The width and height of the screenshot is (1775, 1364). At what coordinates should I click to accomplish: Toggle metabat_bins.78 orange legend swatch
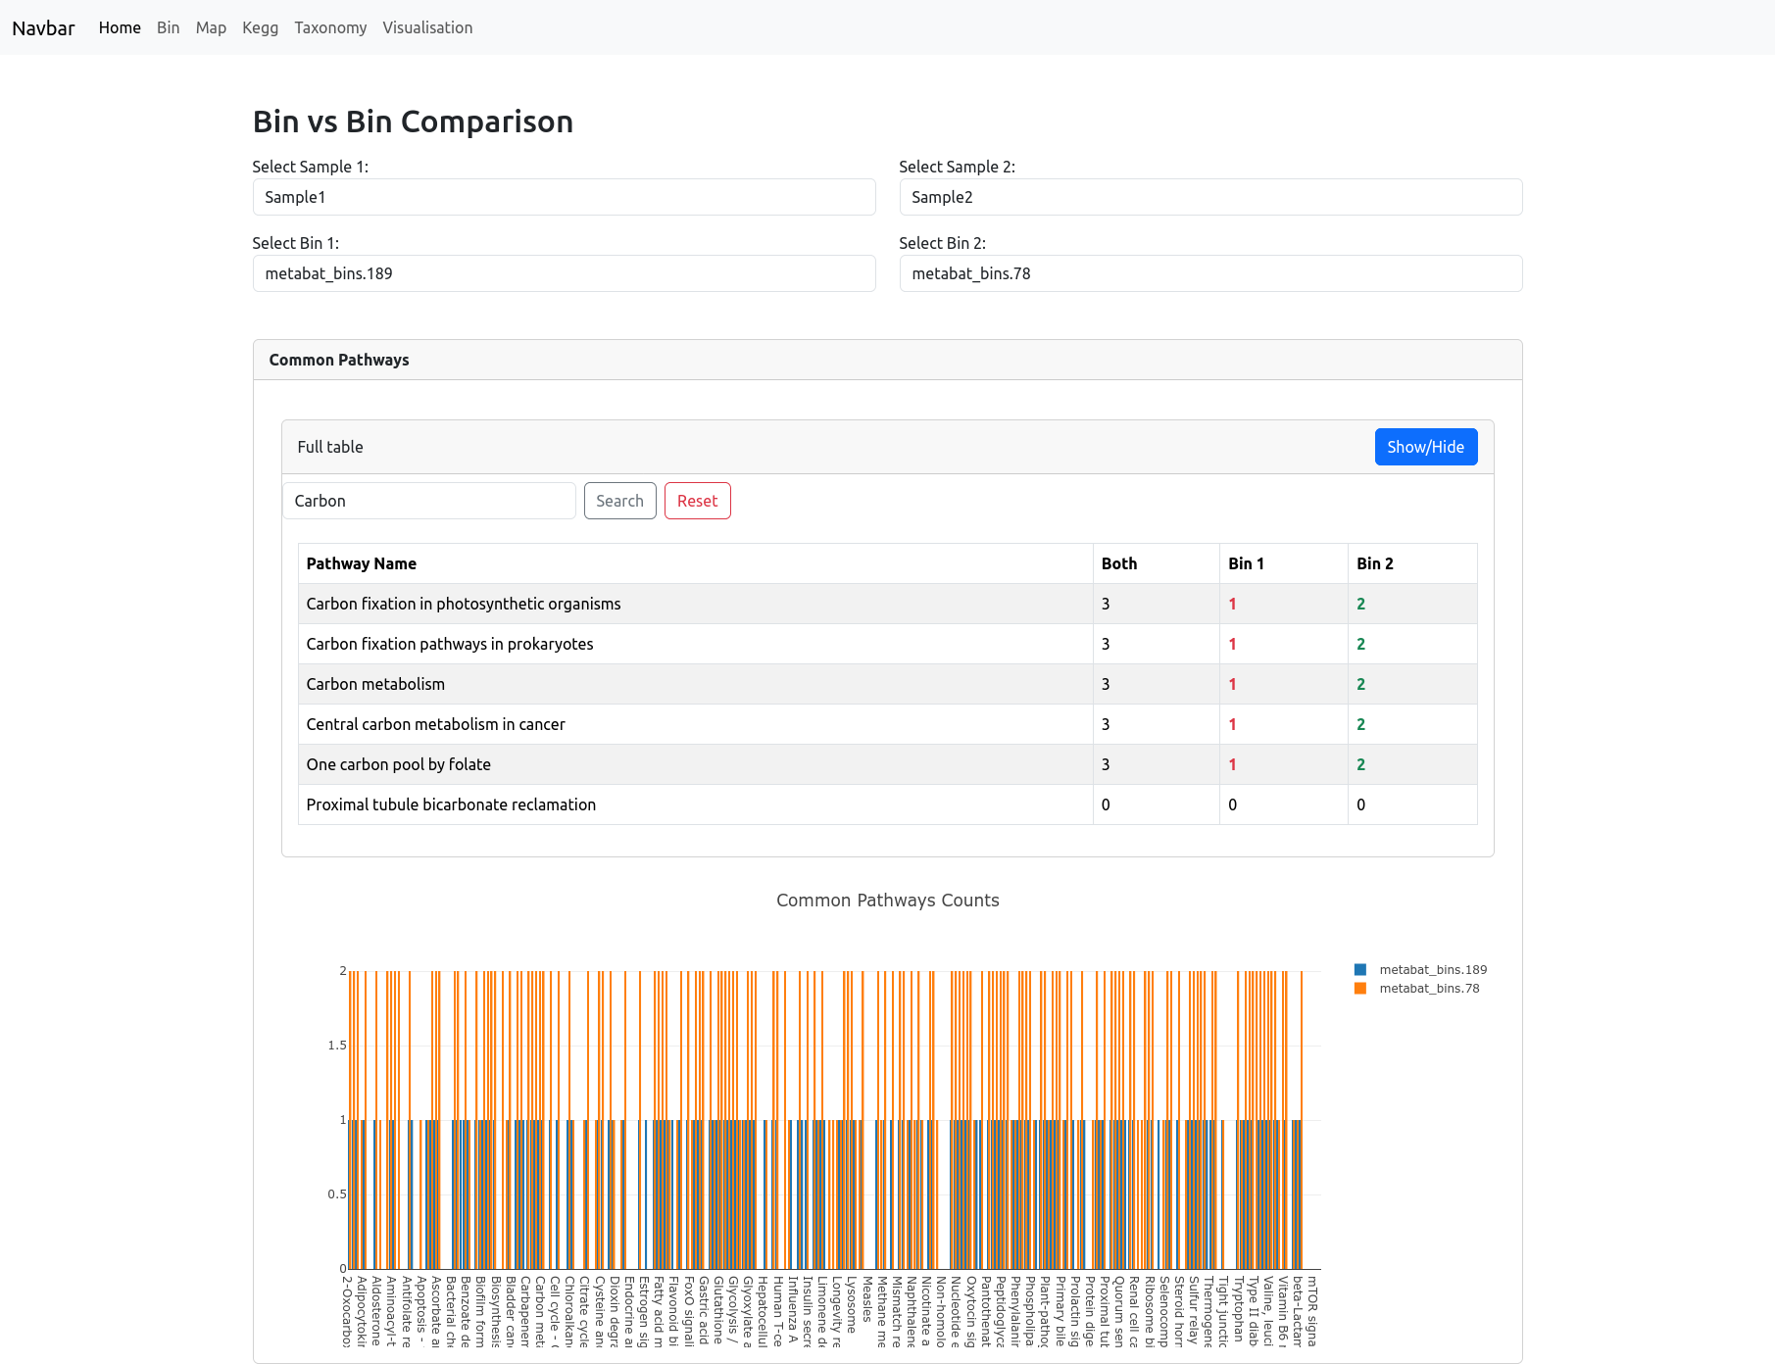tap(1360, 989)
